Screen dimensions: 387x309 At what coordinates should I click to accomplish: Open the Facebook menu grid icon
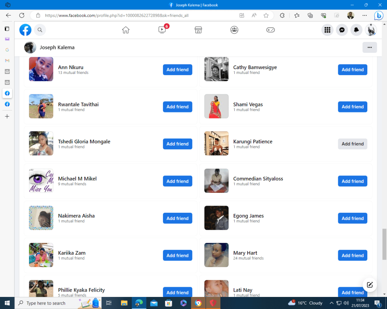click(327, 30)
